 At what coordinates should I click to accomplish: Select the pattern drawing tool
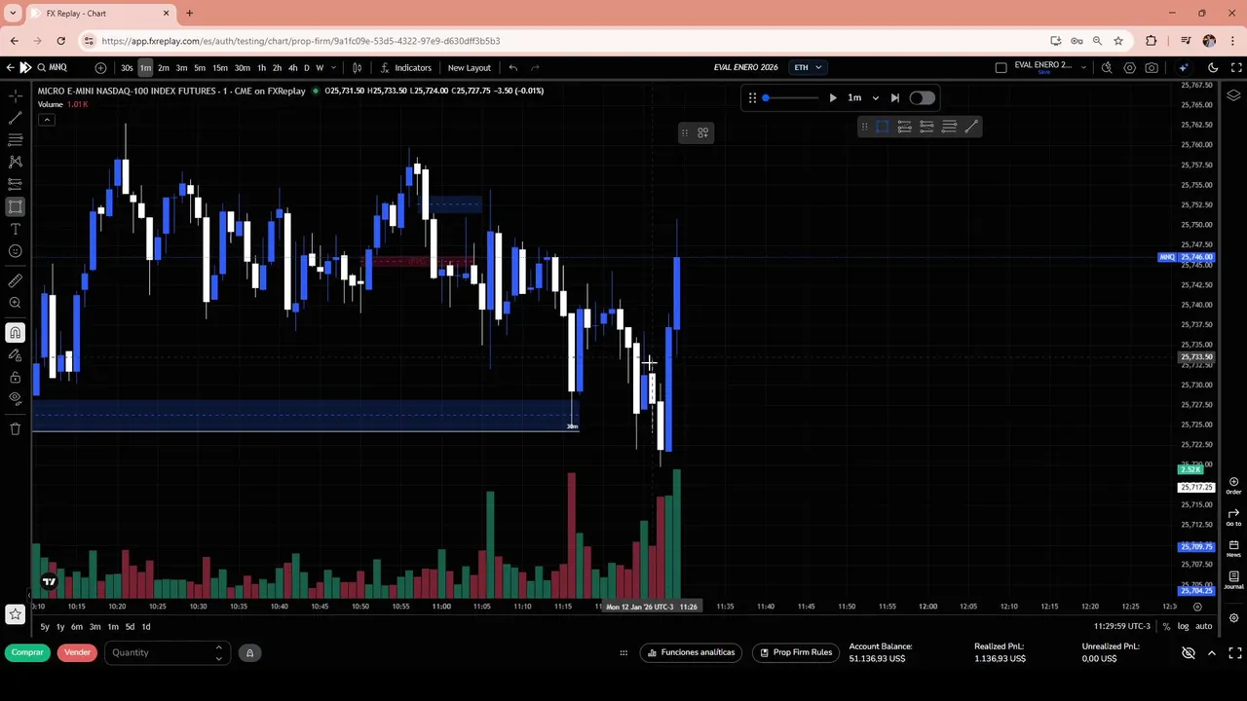click(x=15, y=162)
